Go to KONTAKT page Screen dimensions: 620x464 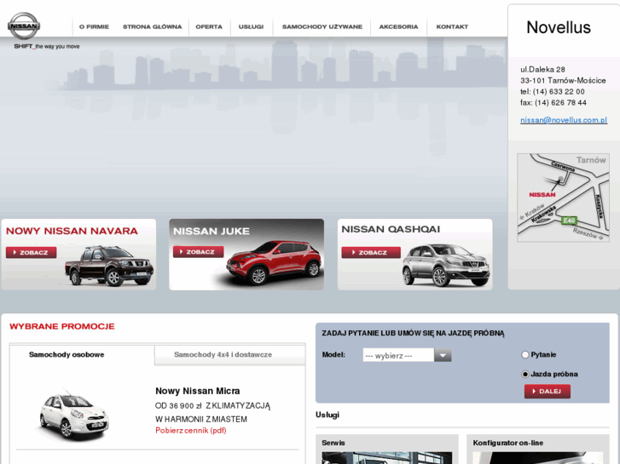[x=452, y=27]
